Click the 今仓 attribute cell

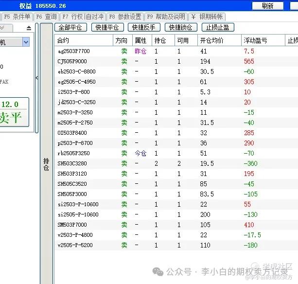click(x=140, y=153)
